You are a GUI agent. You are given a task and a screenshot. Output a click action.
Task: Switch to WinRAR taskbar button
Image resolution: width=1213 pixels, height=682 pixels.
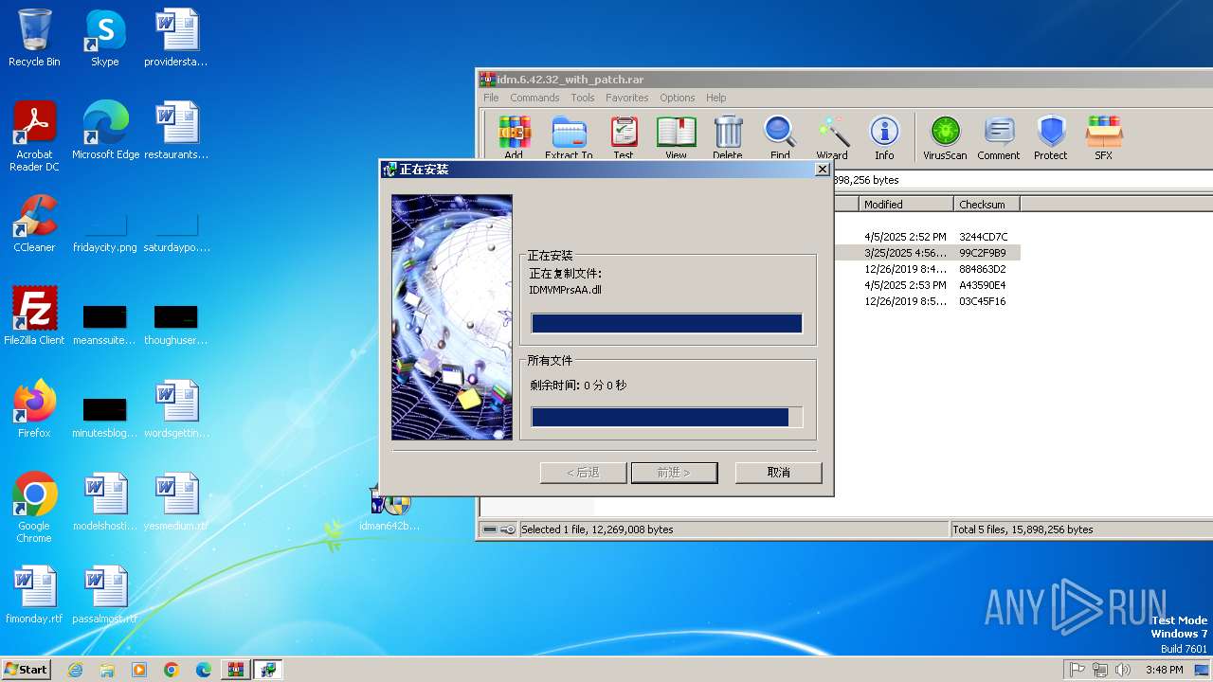click(236, 670)
